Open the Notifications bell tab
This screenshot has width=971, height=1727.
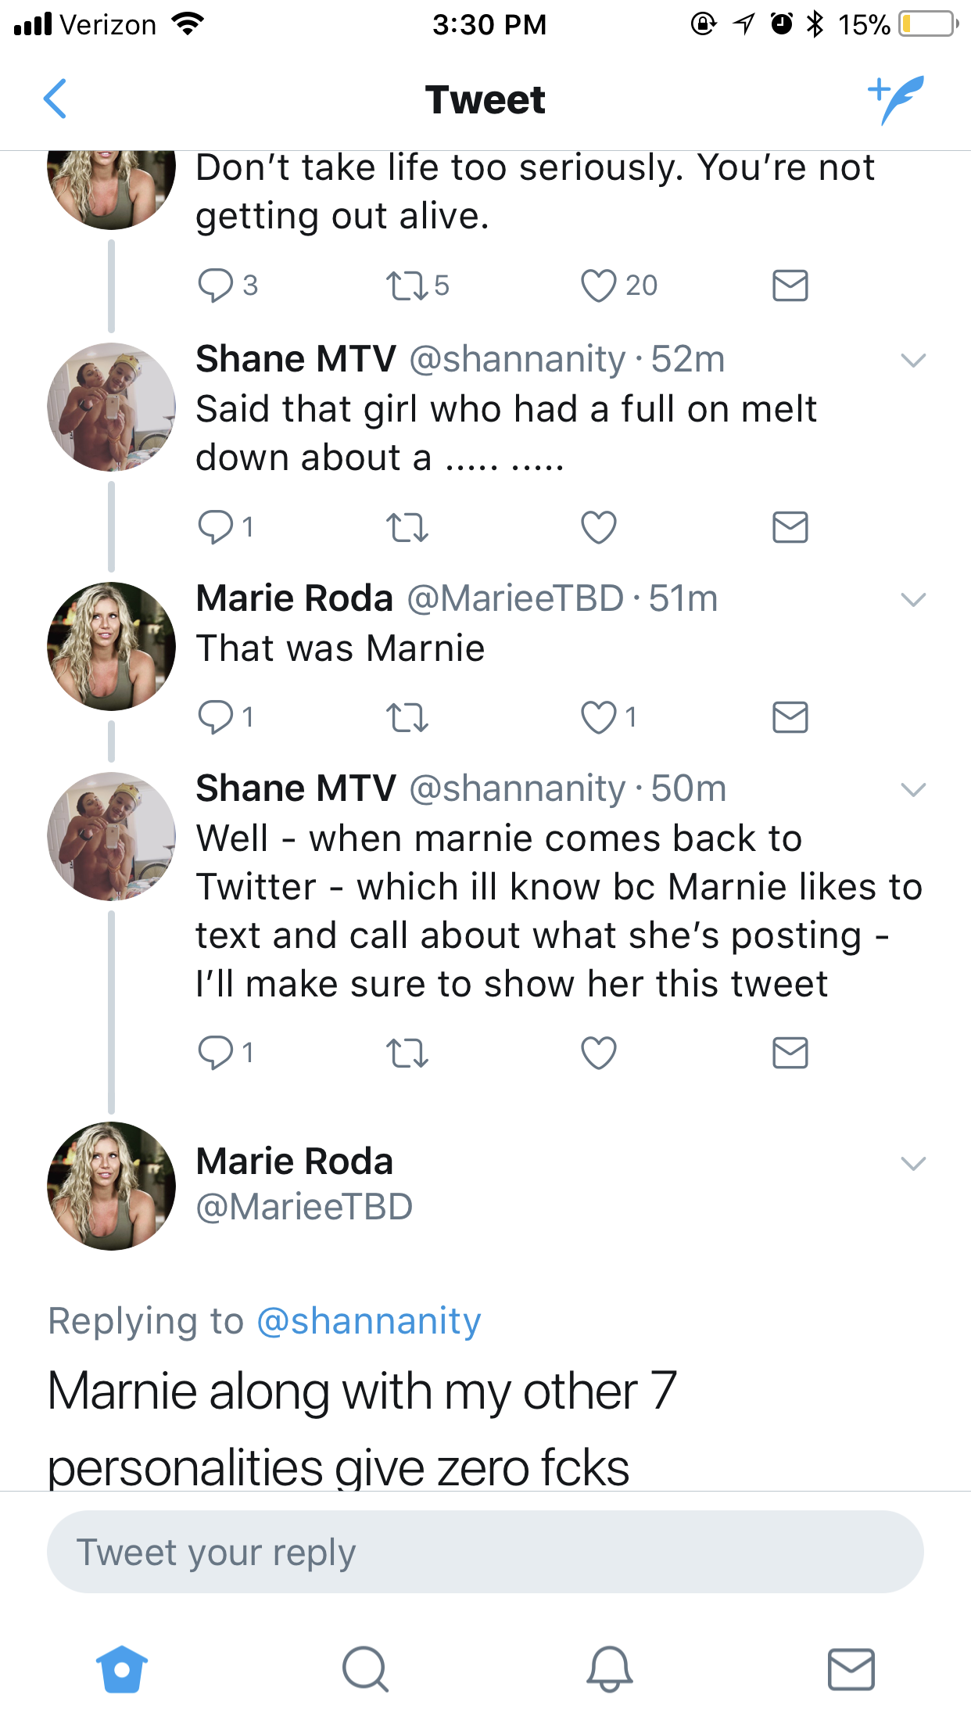click(609, 1669)
